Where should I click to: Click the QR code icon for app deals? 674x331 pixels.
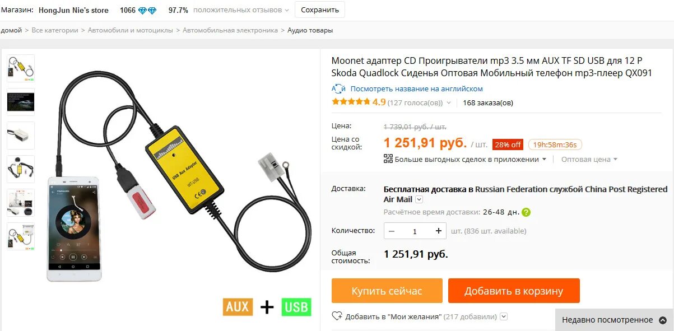pyautogui.click(x=388, y=159)
